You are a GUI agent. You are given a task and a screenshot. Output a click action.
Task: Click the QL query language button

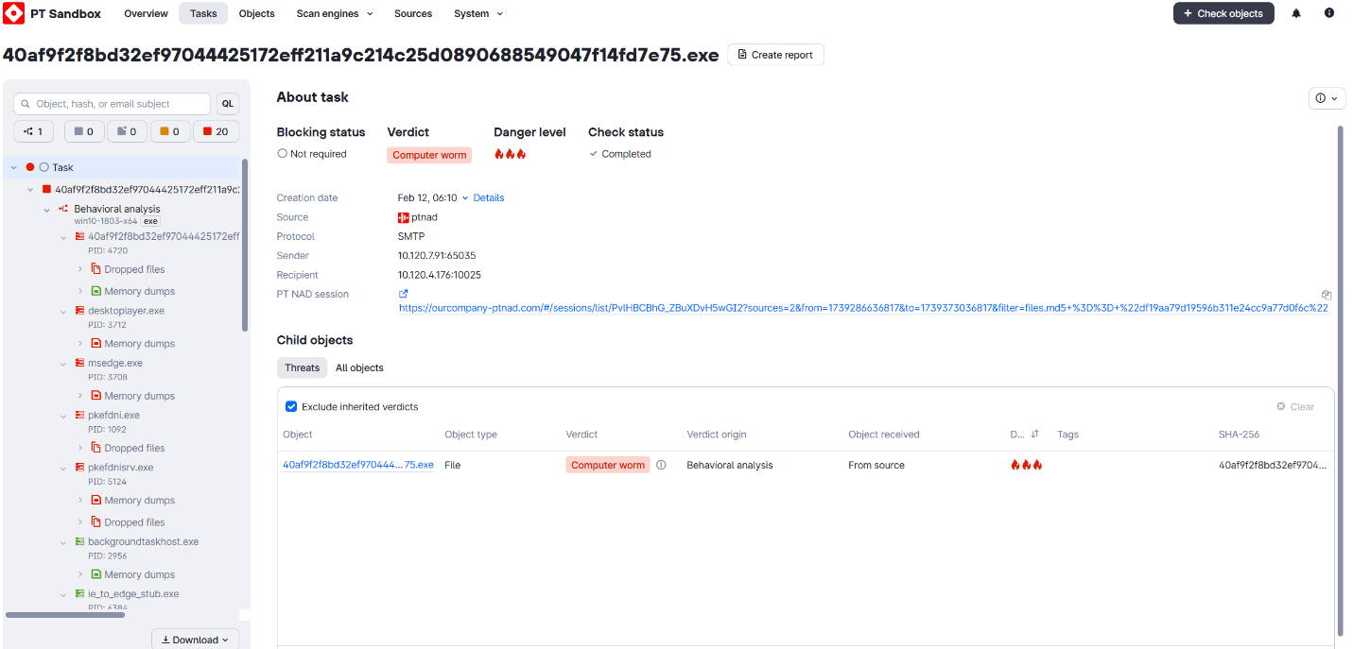(227, 104)
